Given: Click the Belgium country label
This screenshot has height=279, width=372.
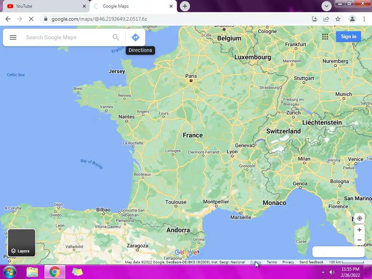Looking at the screenshot, I should coord(229,38).
